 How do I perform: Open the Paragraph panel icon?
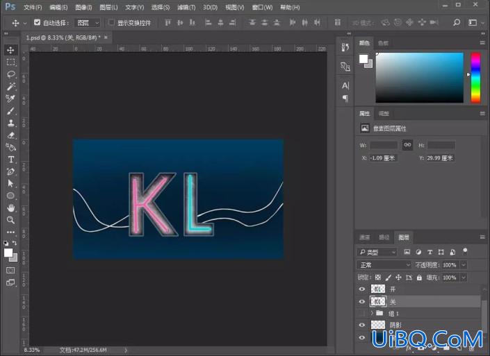345,99
